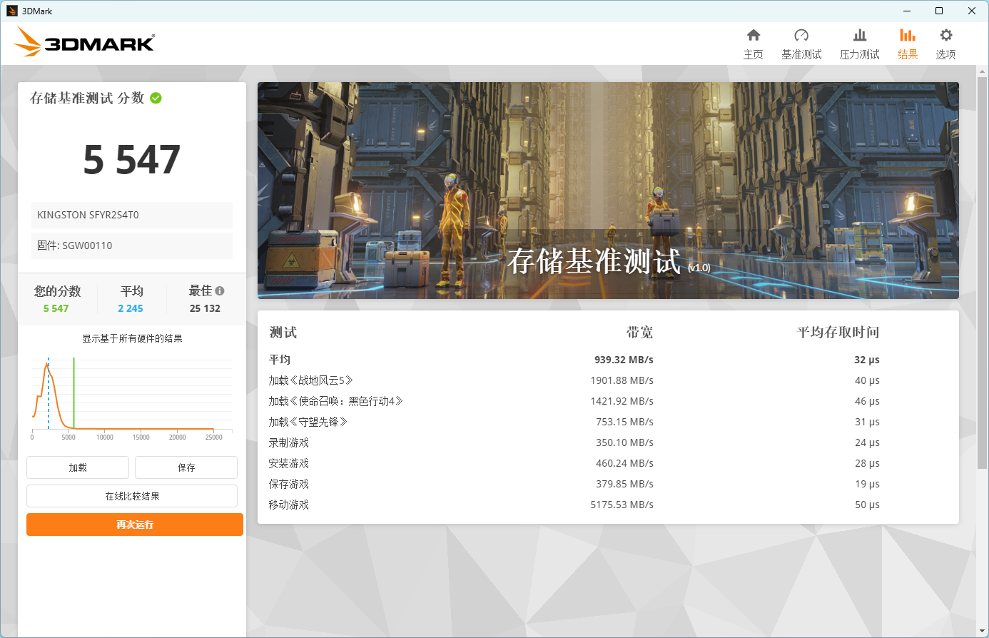
Task: Click the 3DMARK logo
Action: pyautogui.click(x=86, y=41)
